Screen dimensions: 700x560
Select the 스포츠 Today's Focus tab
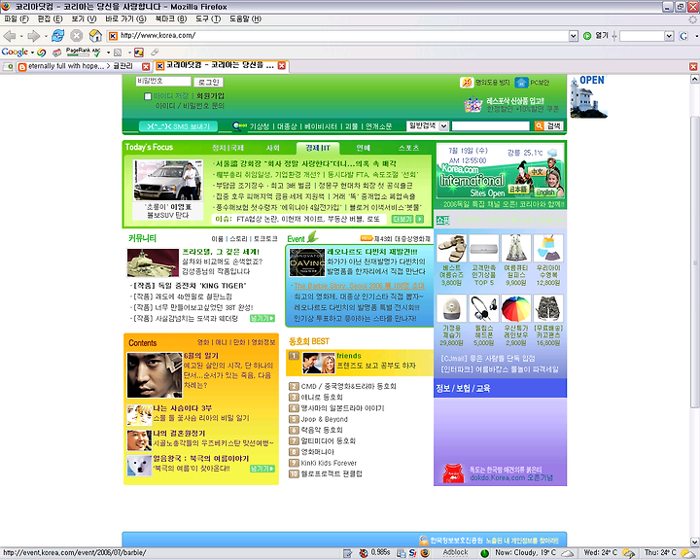[408, 148]
